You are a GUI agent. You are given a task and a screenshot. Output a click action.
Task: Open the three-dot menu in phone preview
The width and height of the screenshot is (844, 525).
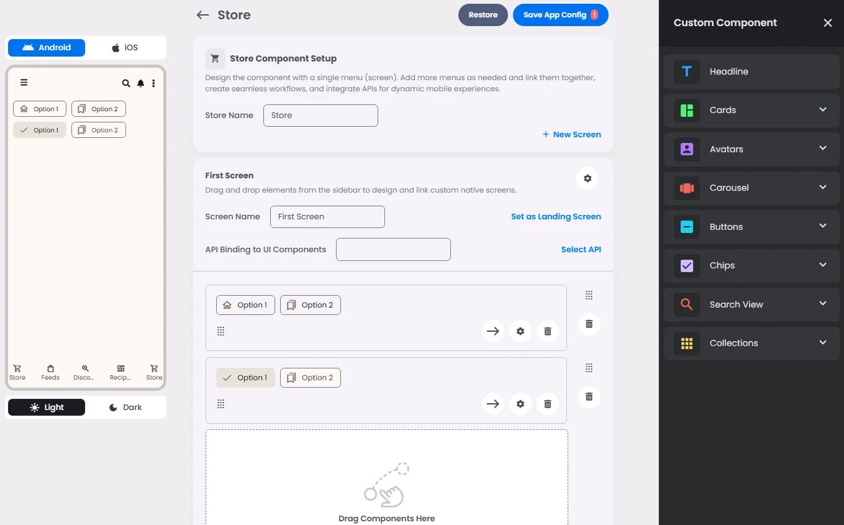(x=153, y=83)
